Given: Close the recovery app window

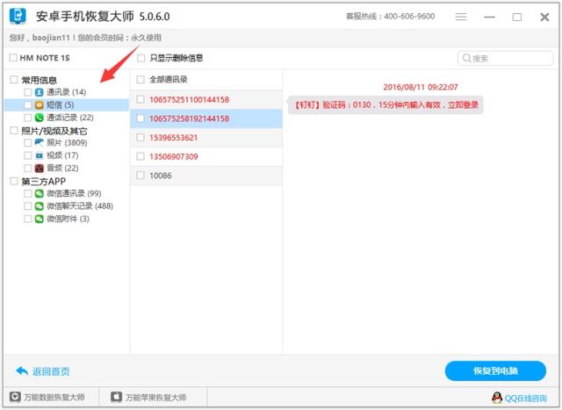Looking at the screenshot, I should click(544, 17).
